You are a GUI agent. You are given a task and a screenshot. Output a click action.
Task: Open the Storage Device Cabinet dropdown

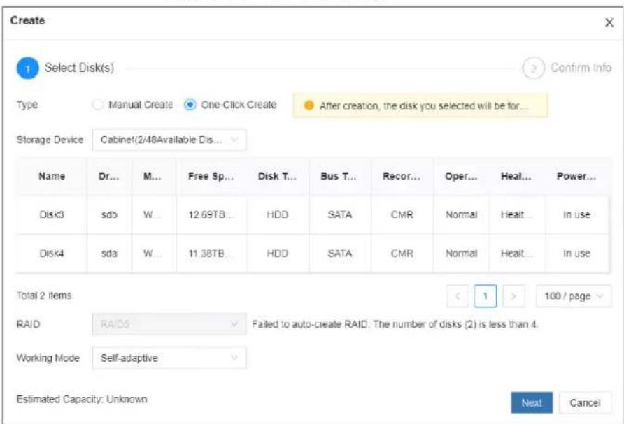[x=169, y=140]
